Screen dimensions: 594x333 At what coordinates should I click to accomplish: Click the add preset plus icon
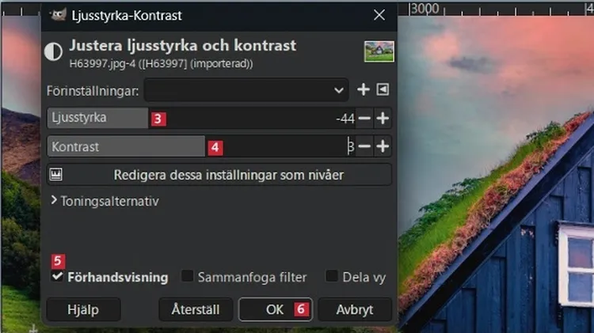[364, 89]
